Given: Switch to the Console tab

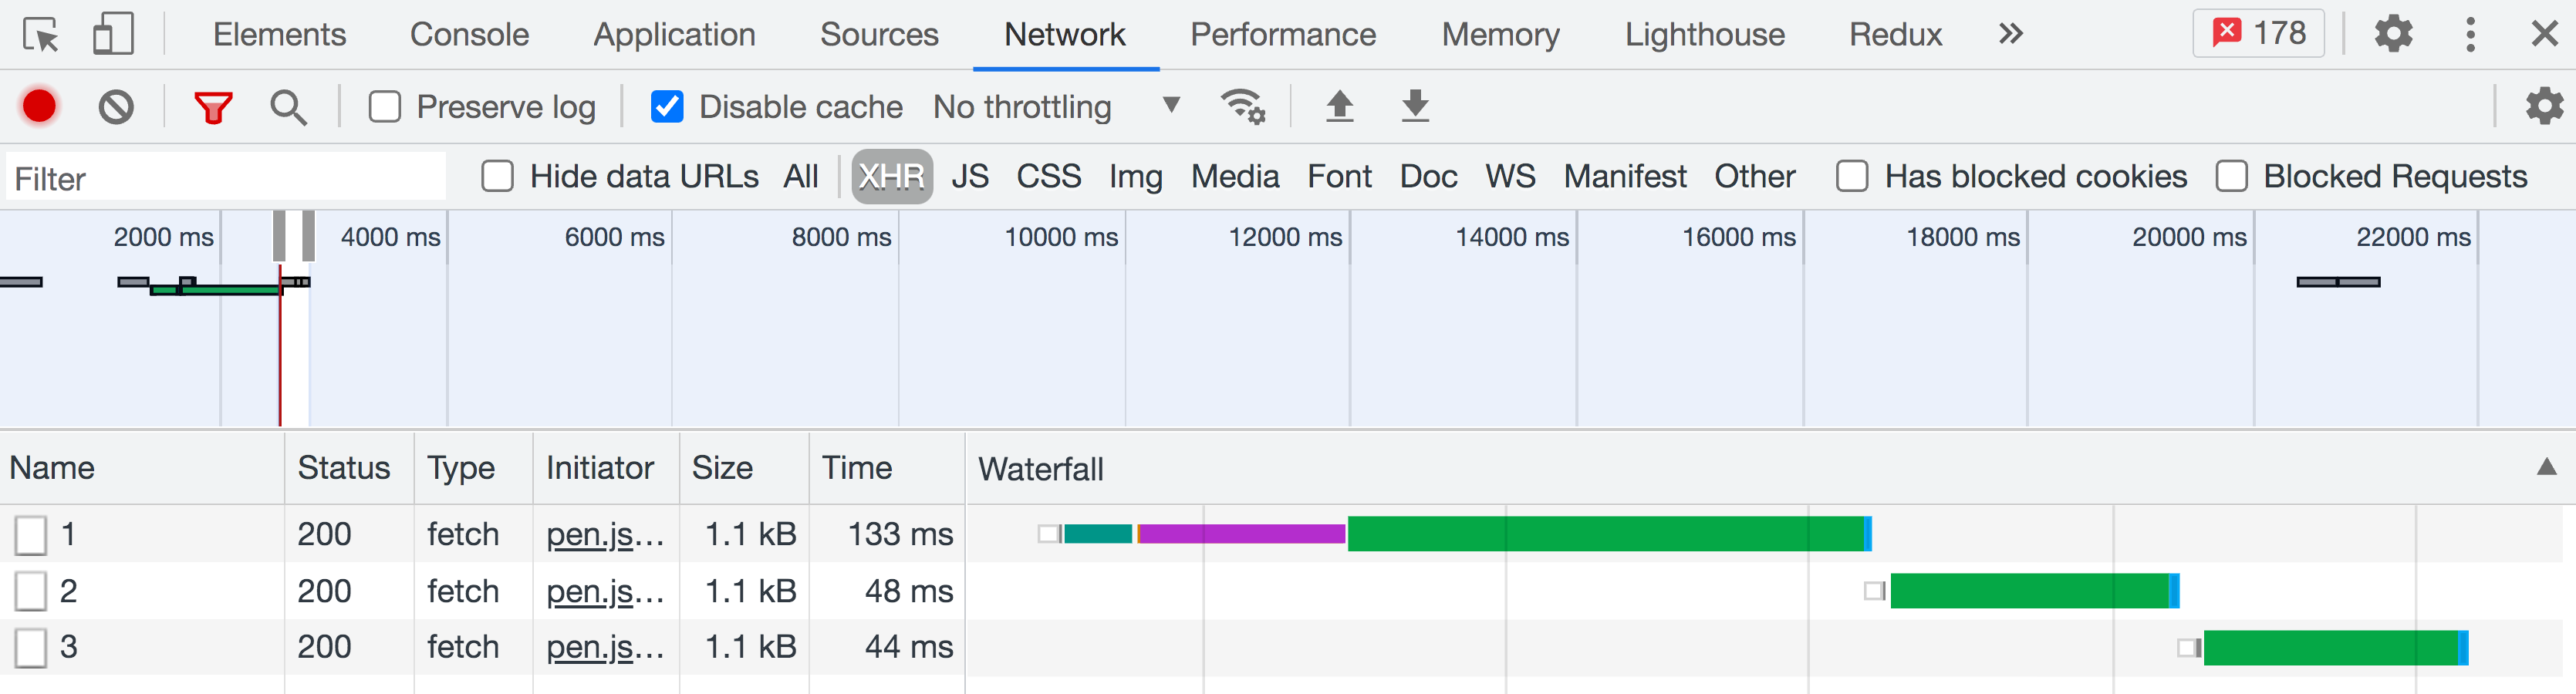Looking at the screenshot, I should (x=469, y=35).
